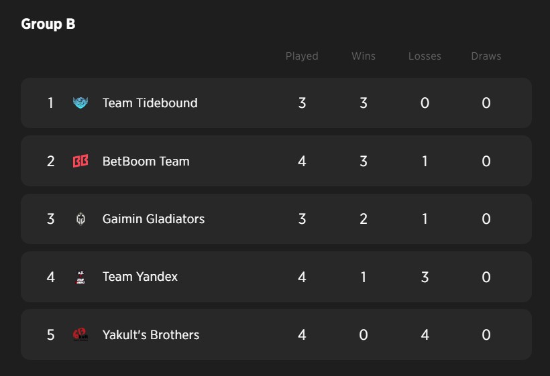
Task: Select the Team Yandex name
Action: pos(140,277)
